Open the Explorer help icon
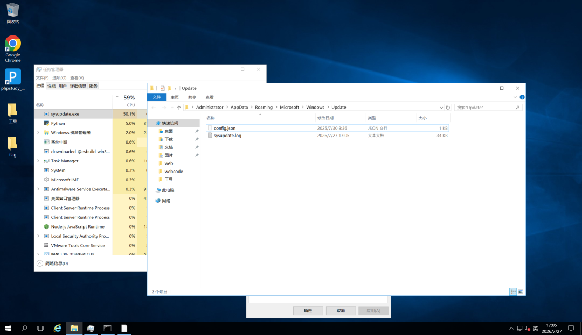 (x=522, y=97)
